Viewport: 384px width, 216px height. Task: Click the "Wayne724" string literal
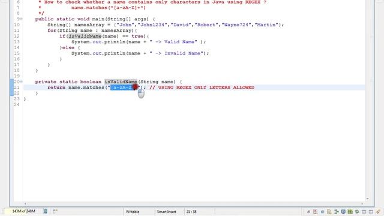[236, 25]
